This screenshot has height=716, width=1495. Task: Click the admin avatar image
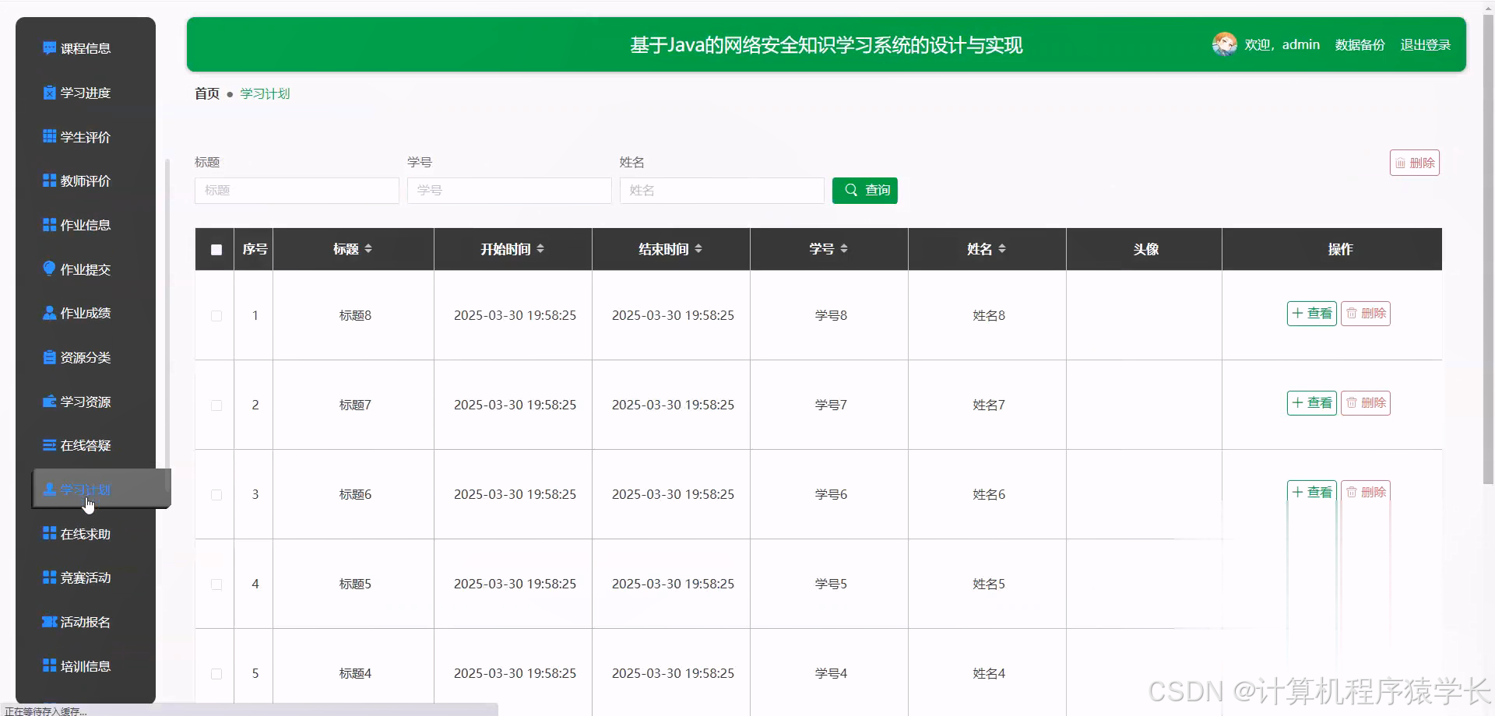coord(1226,44)
